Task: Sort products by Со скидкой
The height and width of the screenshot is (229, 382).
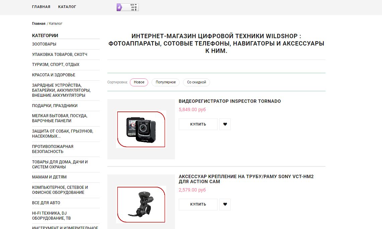Action: pos(196,82)
